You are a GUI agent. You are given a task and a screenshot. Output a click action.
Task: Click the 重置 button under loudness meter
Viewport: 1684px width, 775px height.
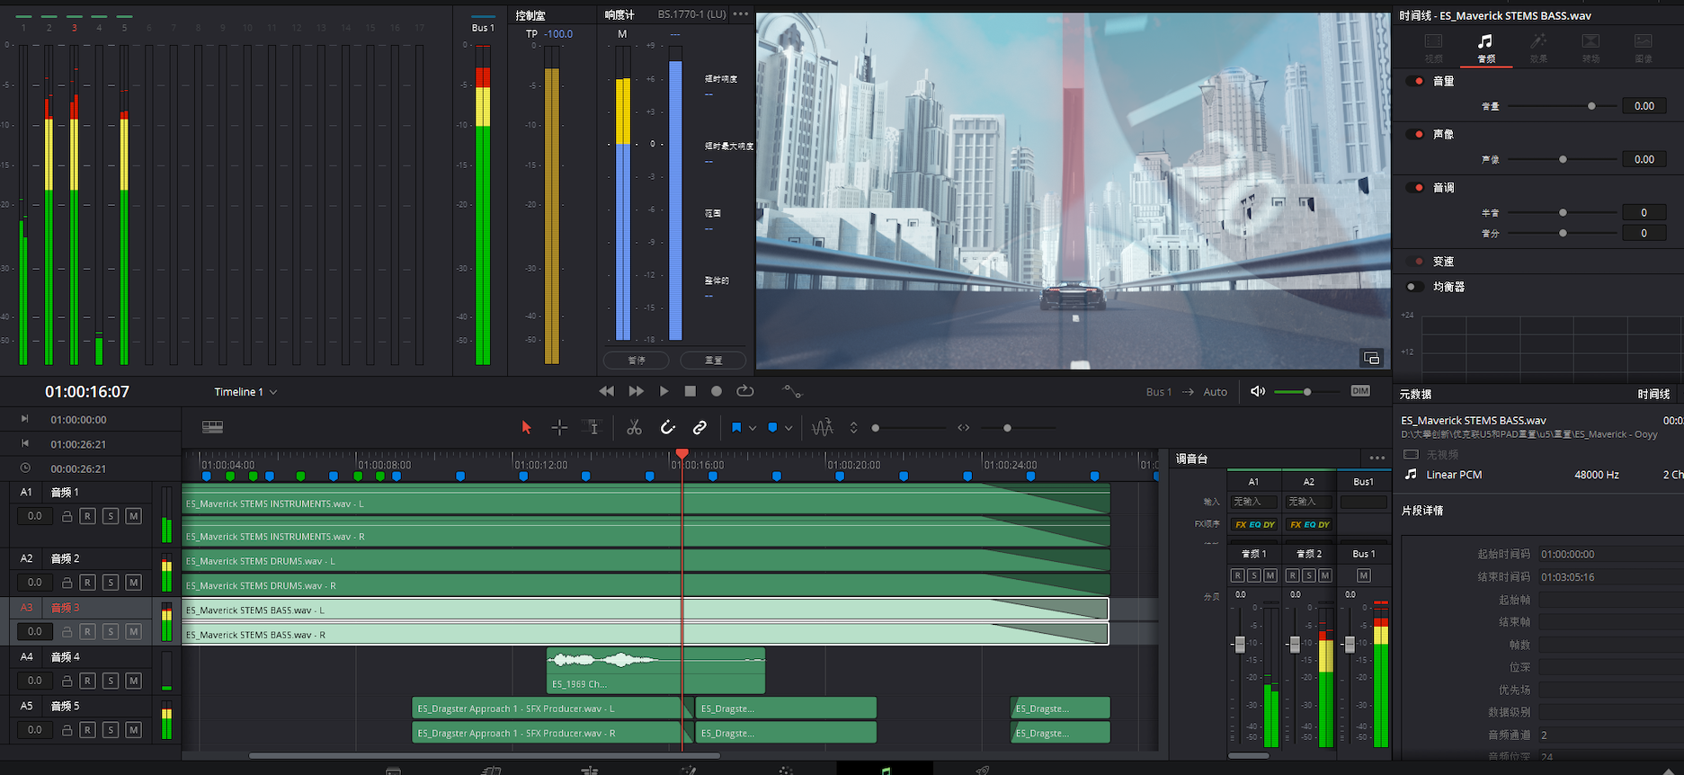click(x=713, y=360)
